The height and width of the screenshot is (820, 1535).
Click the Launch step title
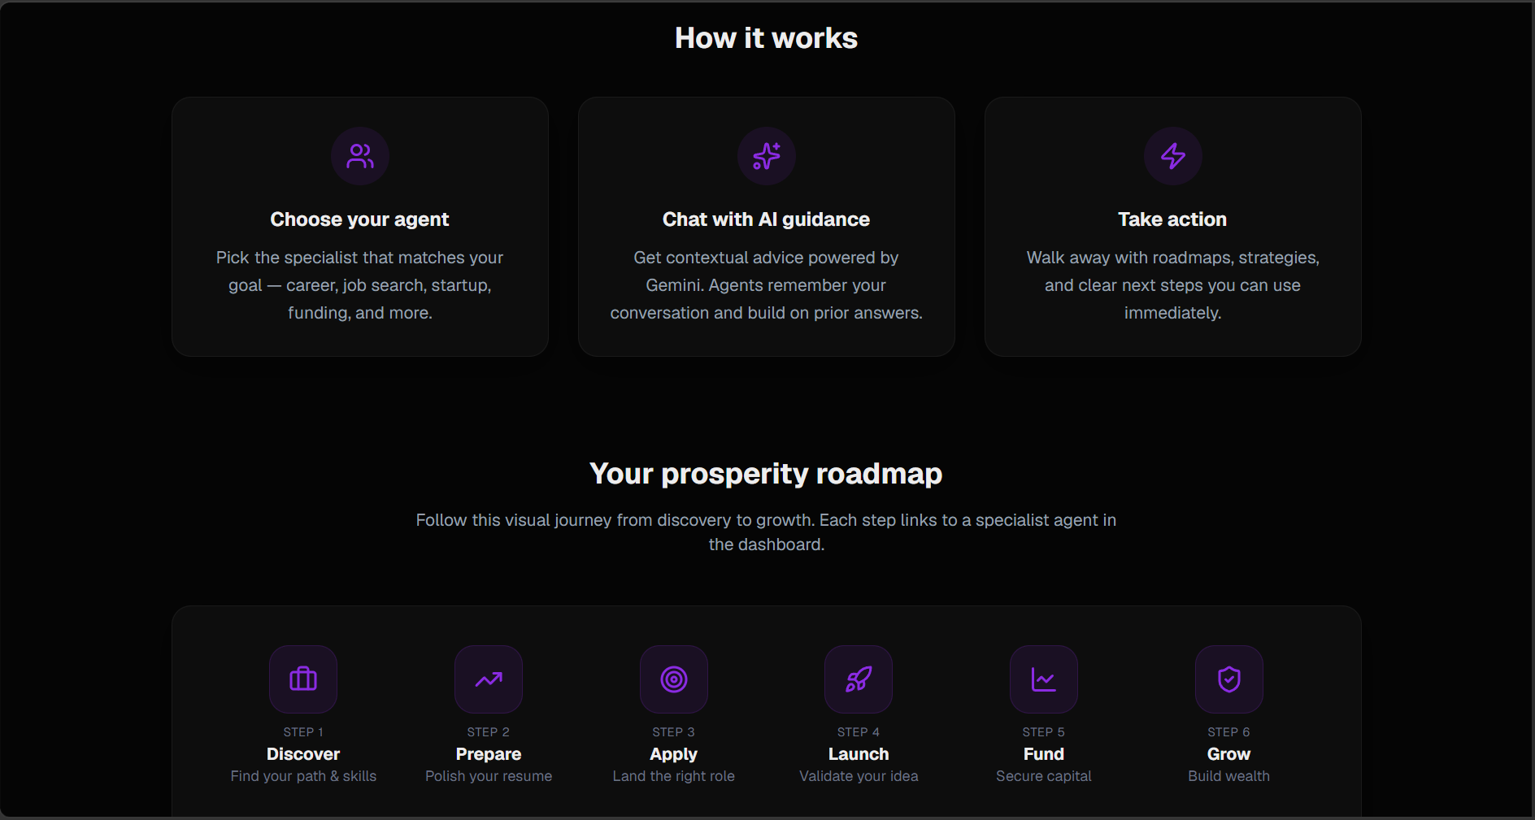pos(859,754)
